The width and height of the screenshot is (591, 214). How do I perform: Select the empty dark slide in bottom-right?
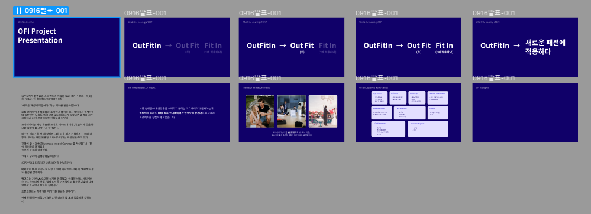(525, 113)
